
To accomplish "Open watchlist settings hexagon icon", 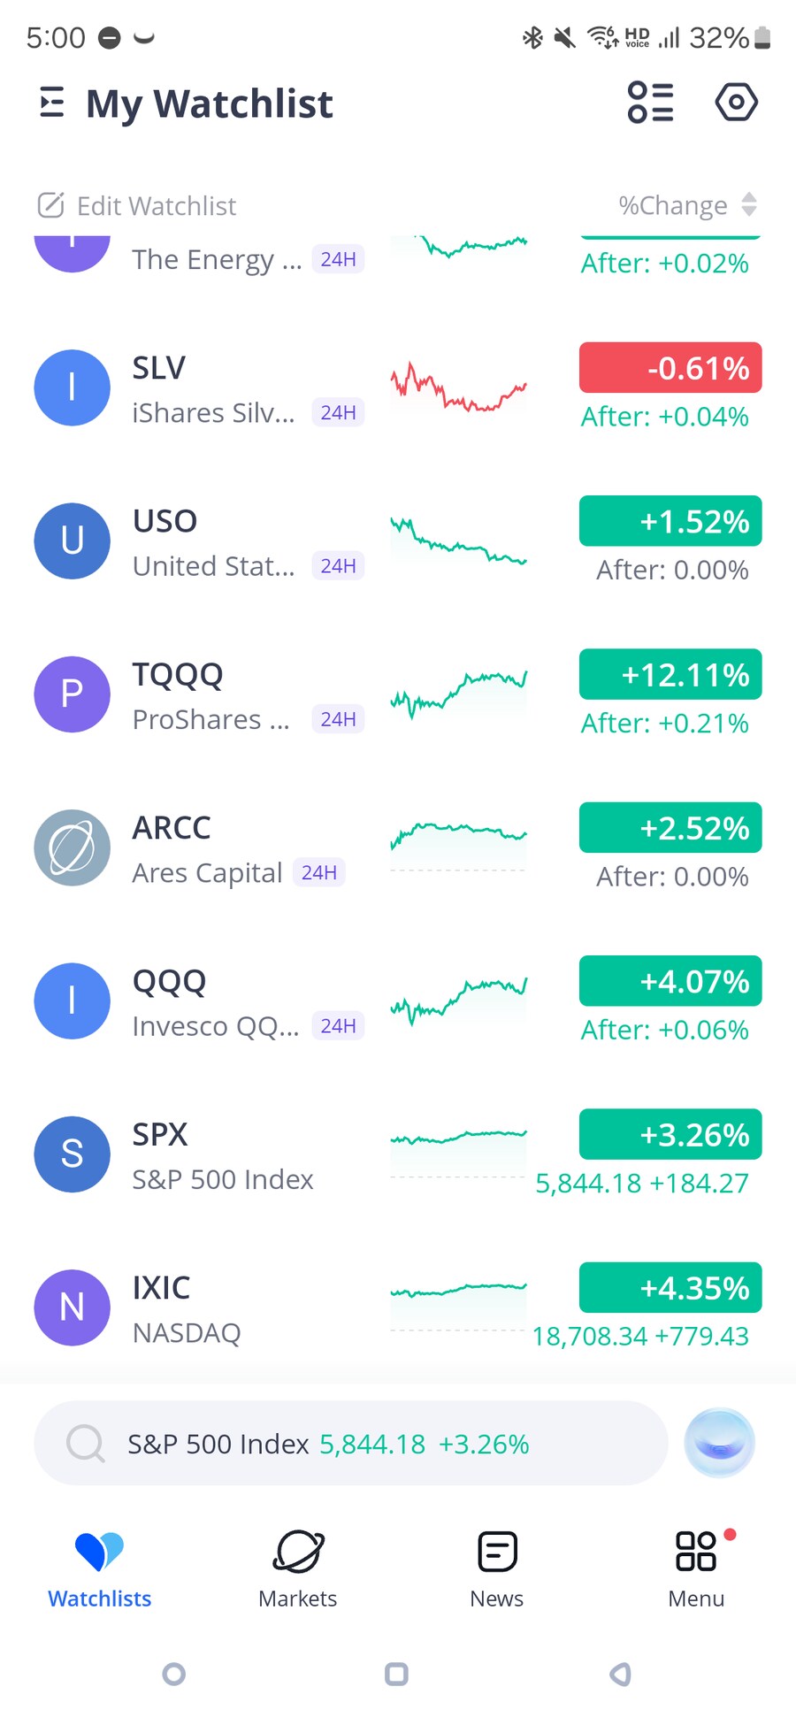I will pos(736,102).
